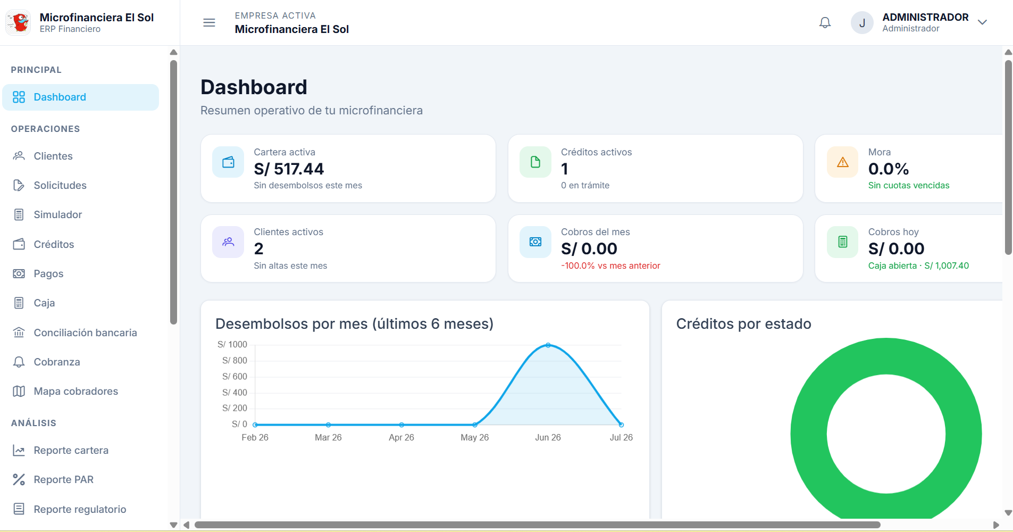Screen dimensions: 1013x532
Task: Click the Créditos wallet icon in sidebar
Action: (19, 244)
